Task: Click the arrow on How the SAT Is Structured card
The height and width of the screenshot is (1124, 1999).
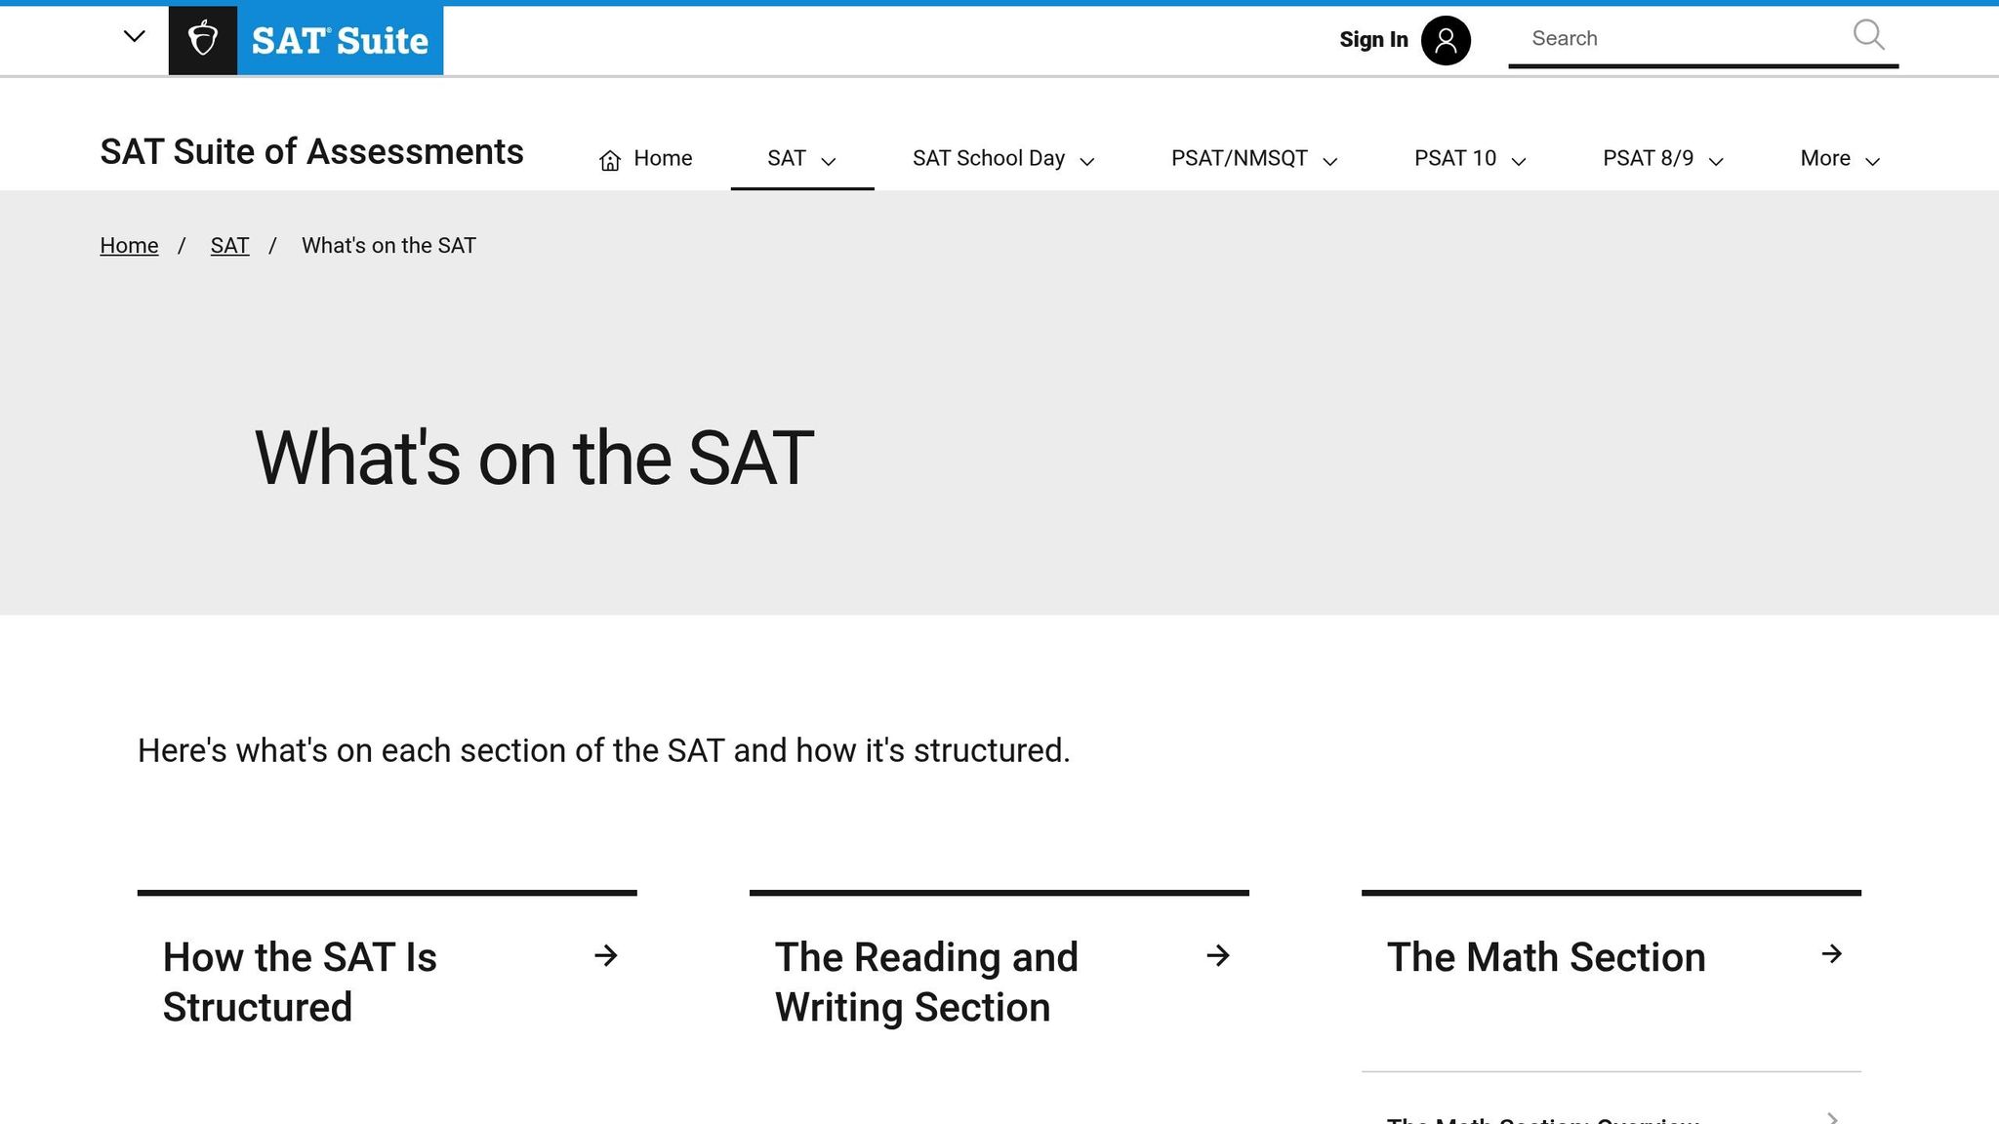Action: (x=607, y=957)
